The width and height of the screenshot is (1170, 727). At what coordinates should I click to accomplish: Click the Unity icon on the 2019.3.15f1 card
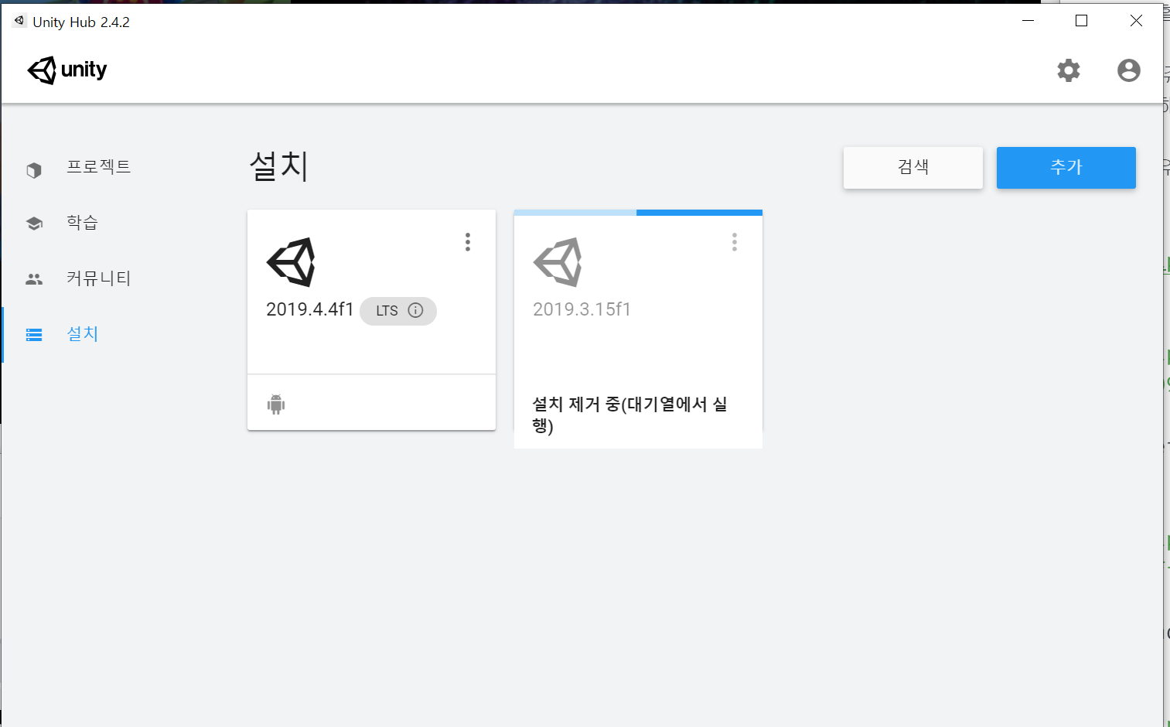click(x=558, y=262)
